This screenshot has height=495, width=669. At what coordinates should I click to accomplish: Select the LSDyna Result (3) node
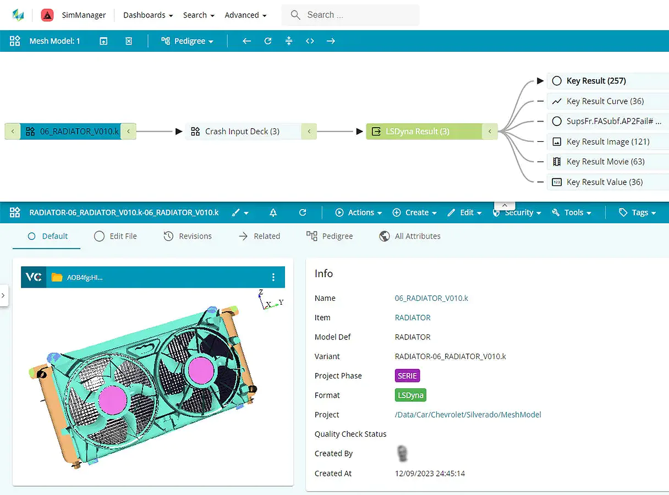424,131
